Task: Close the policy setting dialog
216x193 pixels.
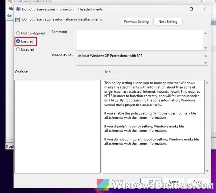Action: (204, 9)
